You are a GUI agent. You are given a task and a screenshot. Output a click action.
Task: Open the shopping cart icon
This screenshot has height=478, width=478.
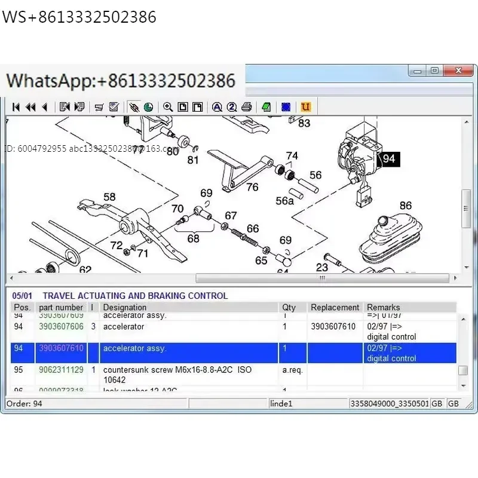(99, 108)
